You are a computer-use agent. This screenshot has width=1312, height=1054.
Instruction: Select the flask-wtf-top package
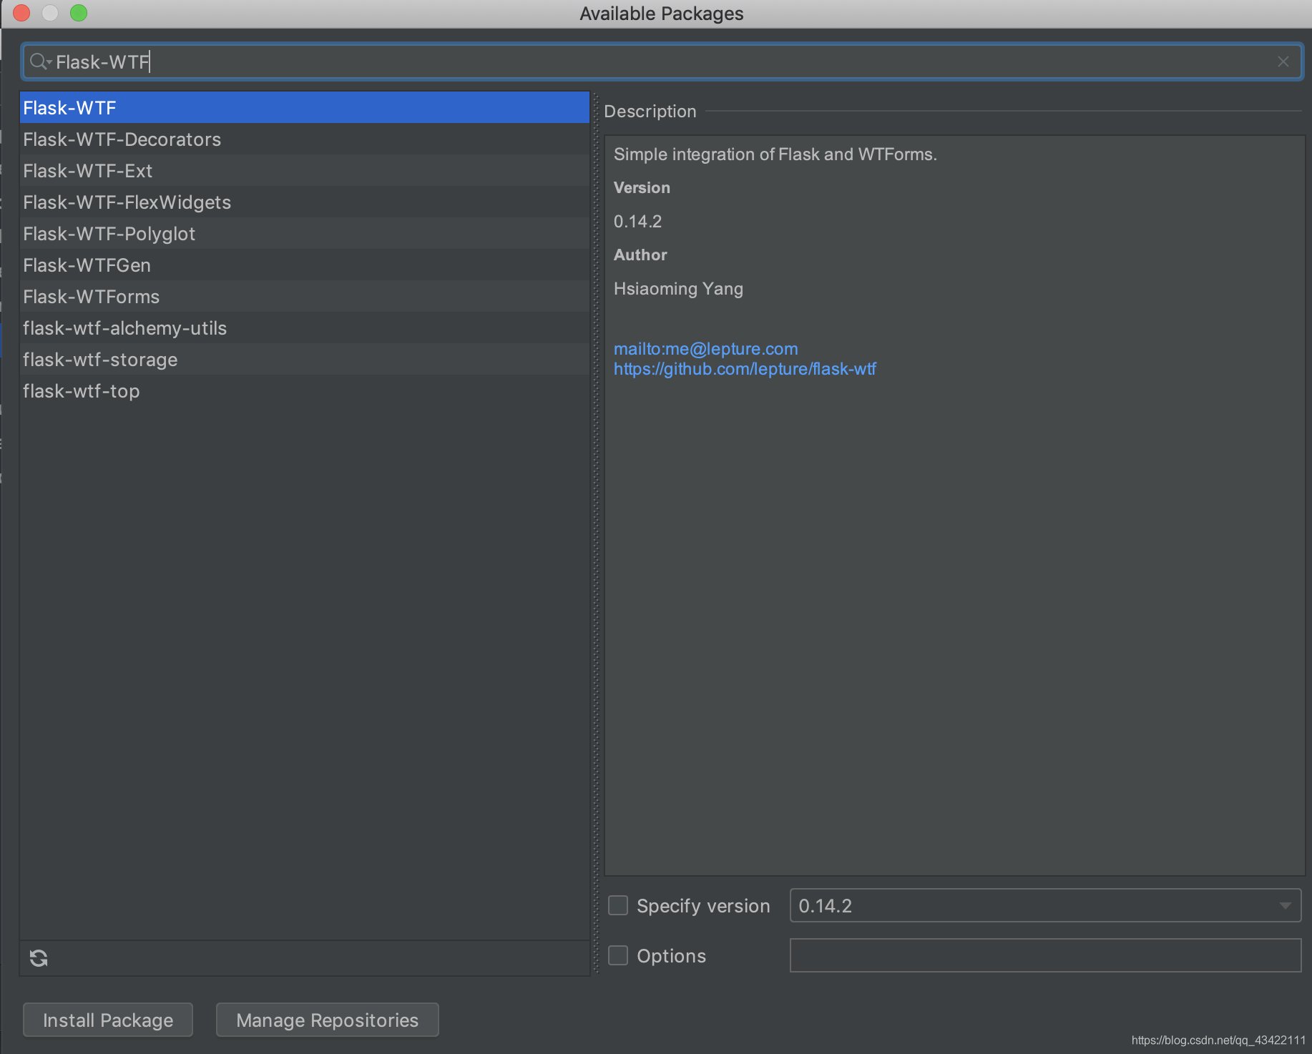[305, 390]
